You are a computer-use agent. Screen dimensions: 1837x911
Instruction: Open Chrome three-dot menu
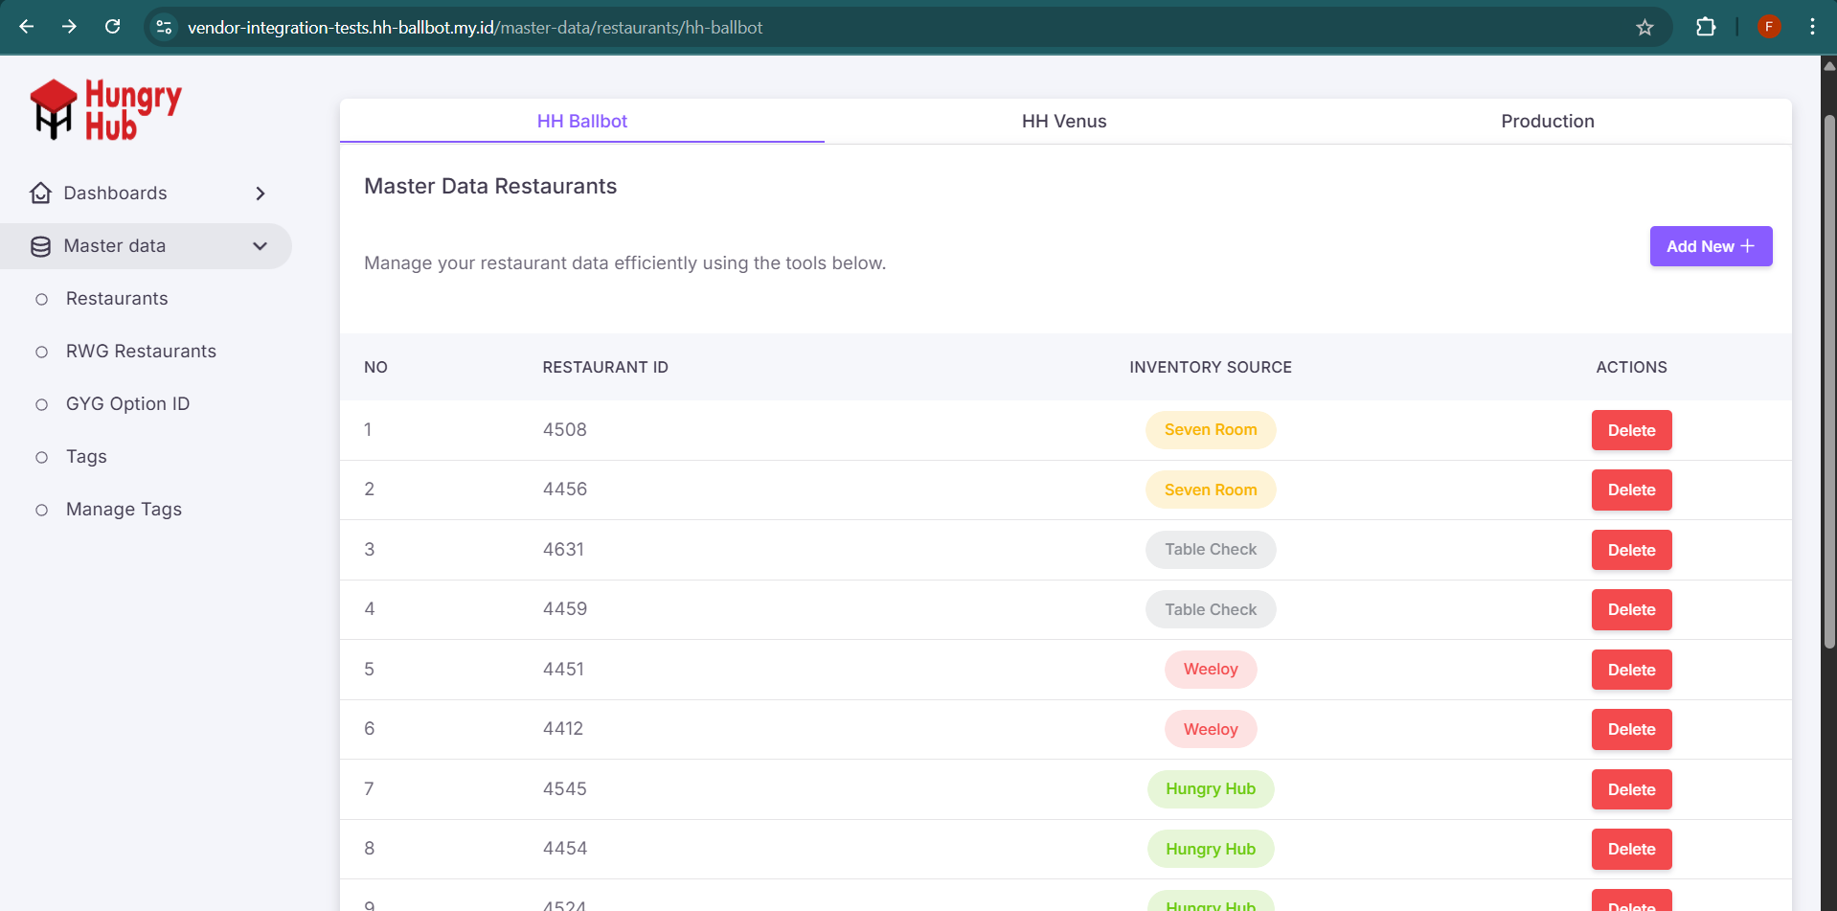[1812, 27]
